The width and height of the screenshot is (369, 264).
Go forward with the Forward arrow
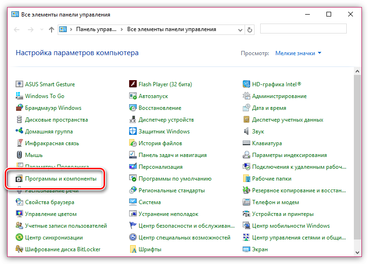[31, 30]
